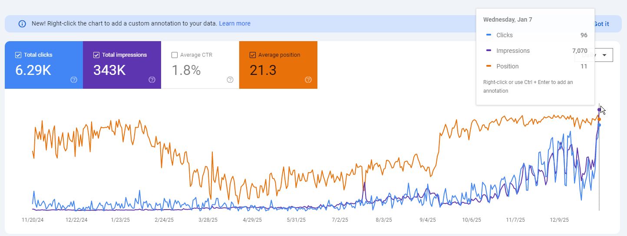Click the info icon in the annotation banner

[x=22, y=24]
